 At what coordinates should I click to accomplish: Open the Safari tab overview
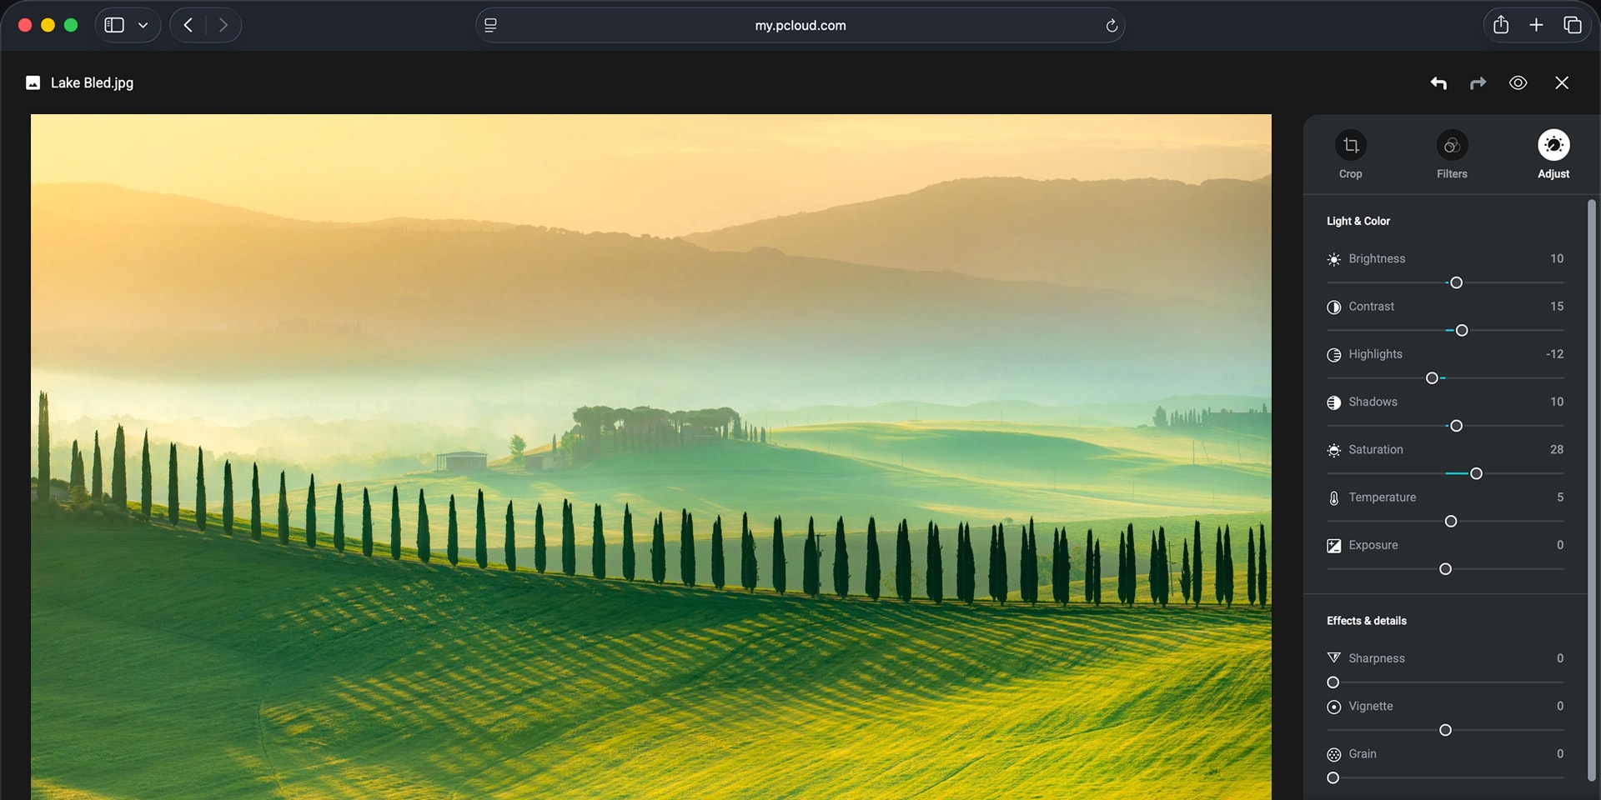coord(1574,24)
